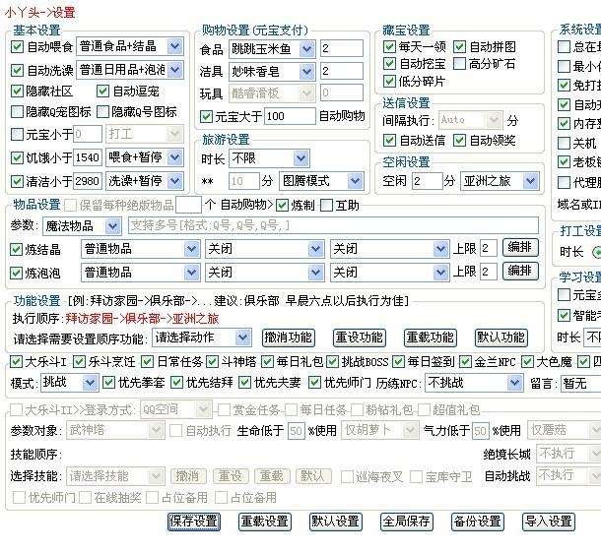Toggle the 自动喂食 checkbox
This screenshot has height=553, width=601.
18,46
